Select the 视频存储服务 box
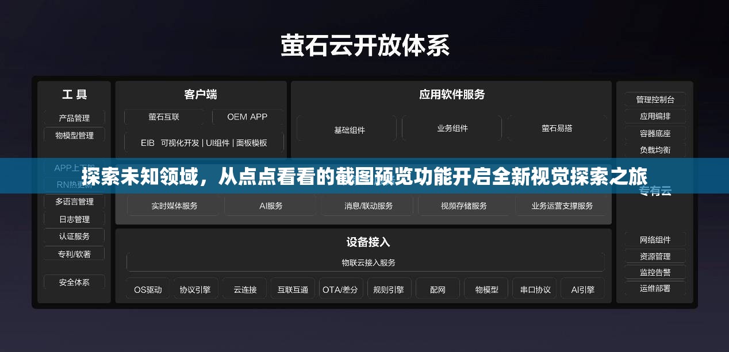Viewport: 729px width, 352px height. [x=463, y=205]
